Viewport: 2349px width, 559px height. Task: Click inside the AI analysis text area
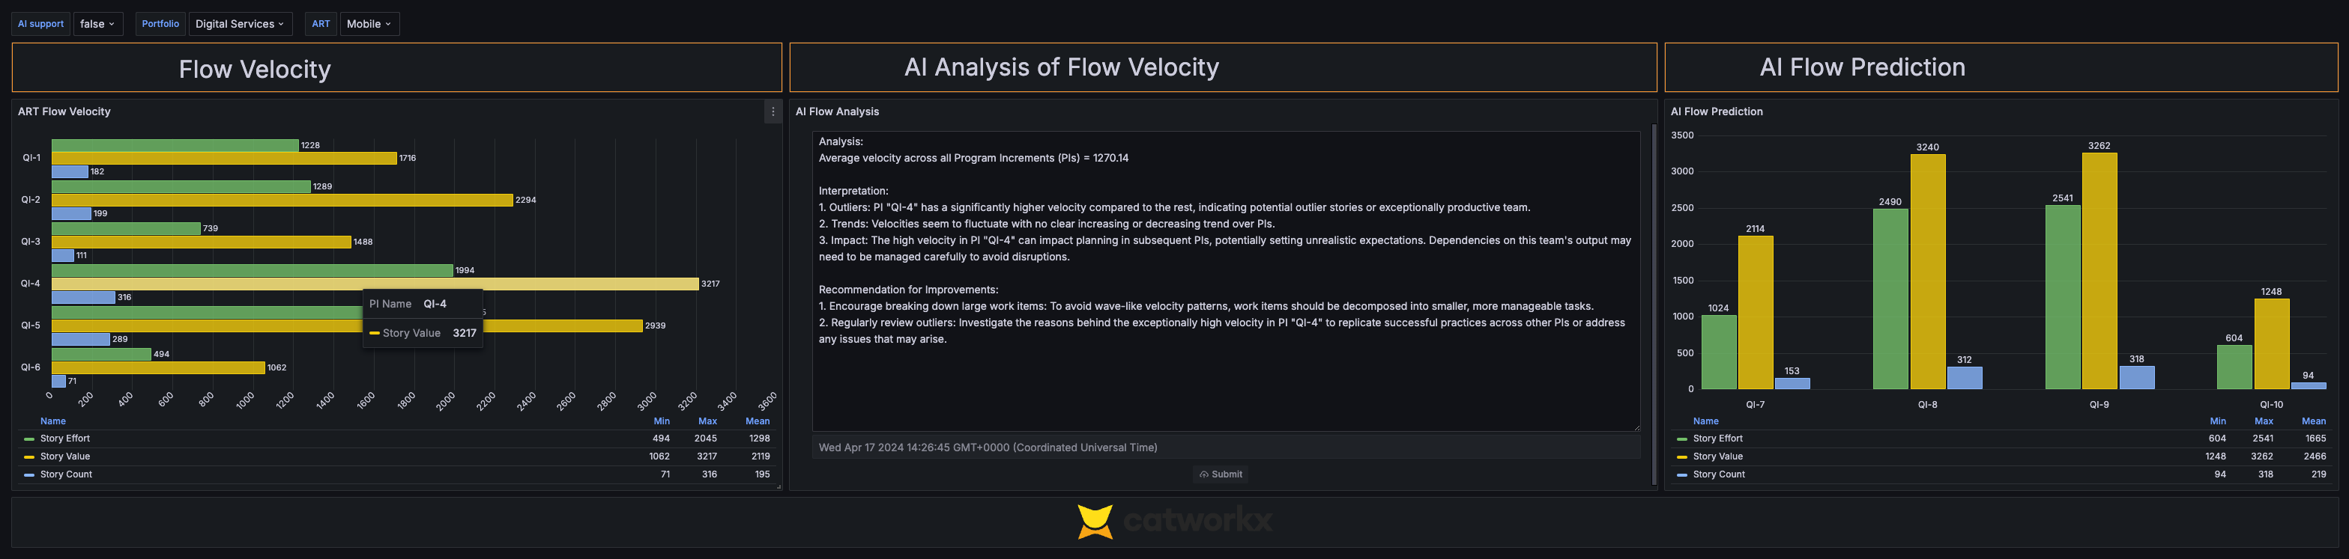1226,281
